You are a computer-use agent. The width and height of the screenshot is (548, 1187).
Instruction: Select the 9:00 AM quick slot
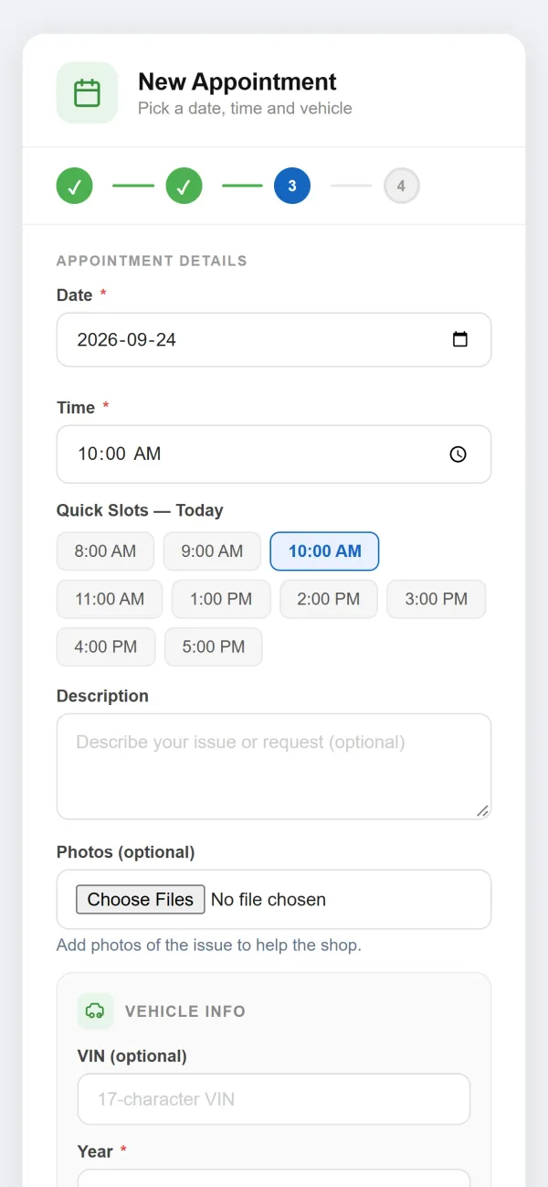point(212,551)
